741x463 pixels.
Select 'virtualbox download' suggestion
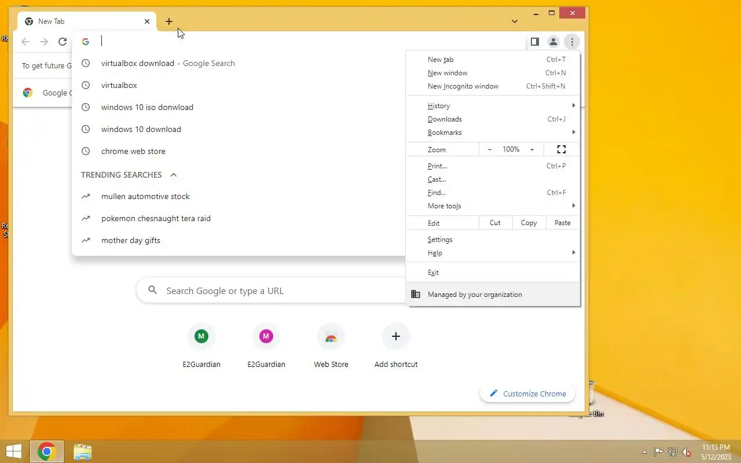coord(239,63)
